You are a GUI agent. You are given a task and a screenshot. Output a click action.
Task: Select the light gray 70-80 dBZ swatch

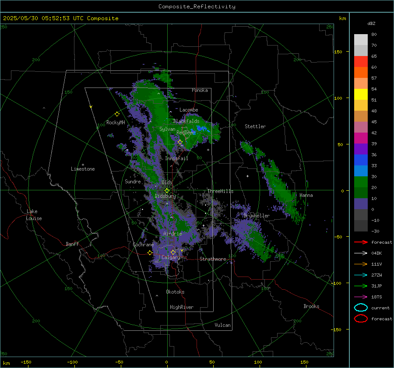tap(361, 40)
